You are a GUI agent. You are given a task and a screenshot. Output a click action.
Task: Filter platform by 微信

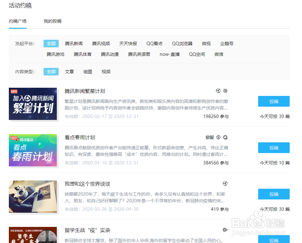[x=219, y=54]
